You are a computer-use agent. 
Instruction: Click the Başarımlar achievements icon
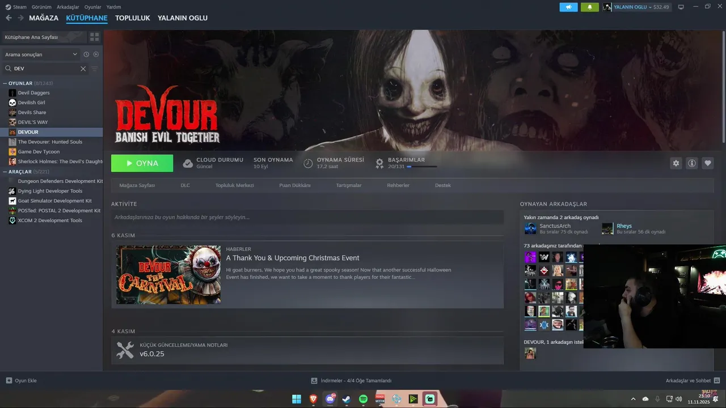tap(380, 163)
